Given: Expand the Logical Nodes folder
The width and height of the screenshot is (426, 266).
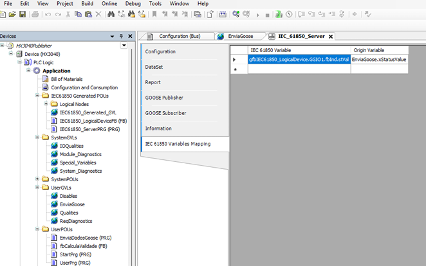Looking at the screenshot, I should point(46,104).
